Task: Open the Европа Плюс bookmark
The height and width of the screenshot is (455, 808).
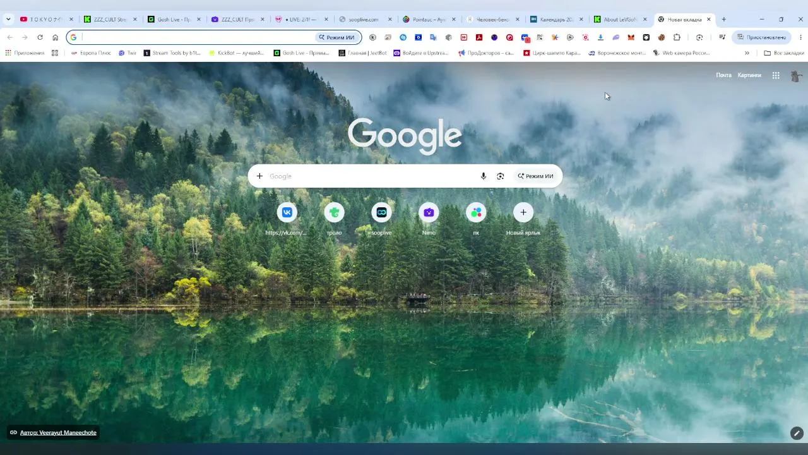Action: [x=91, y=53]
